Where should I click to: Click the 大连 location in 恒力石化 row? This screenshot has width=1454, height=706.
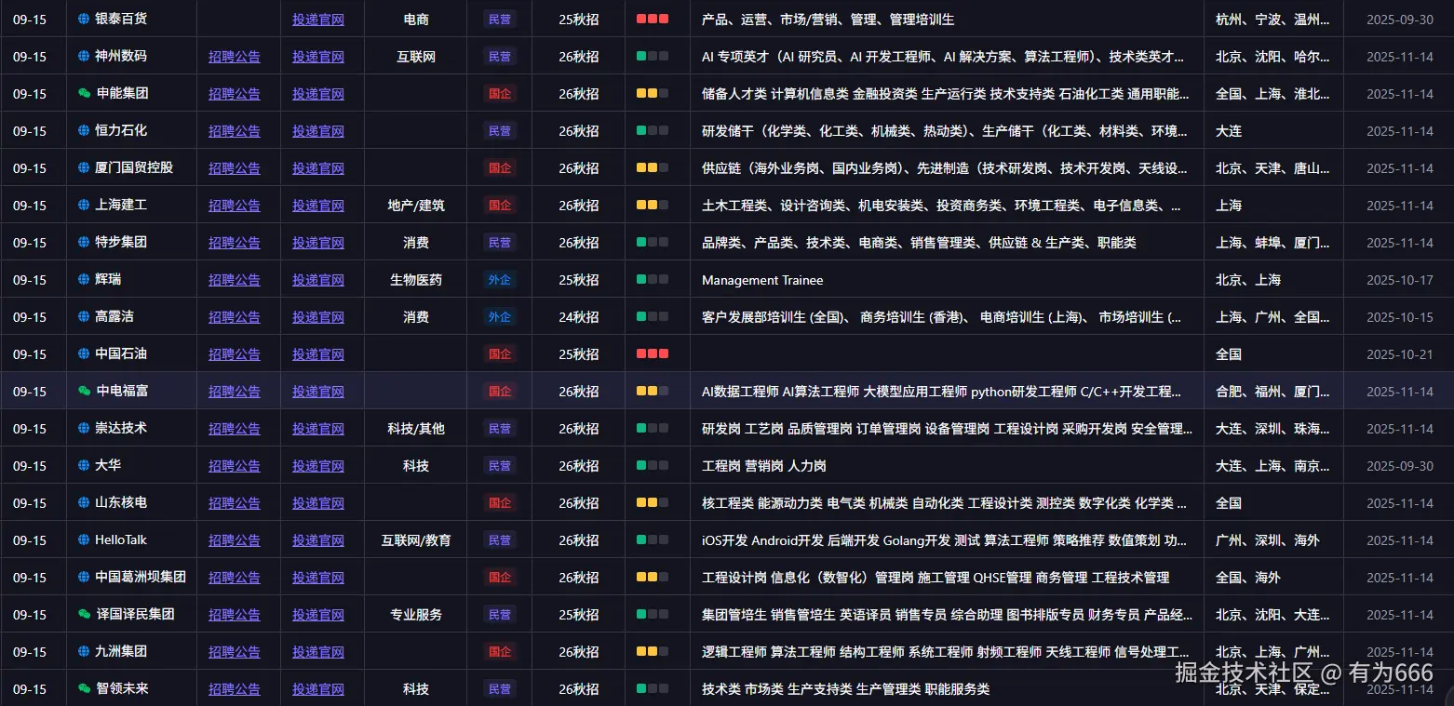click(1229, 131)
